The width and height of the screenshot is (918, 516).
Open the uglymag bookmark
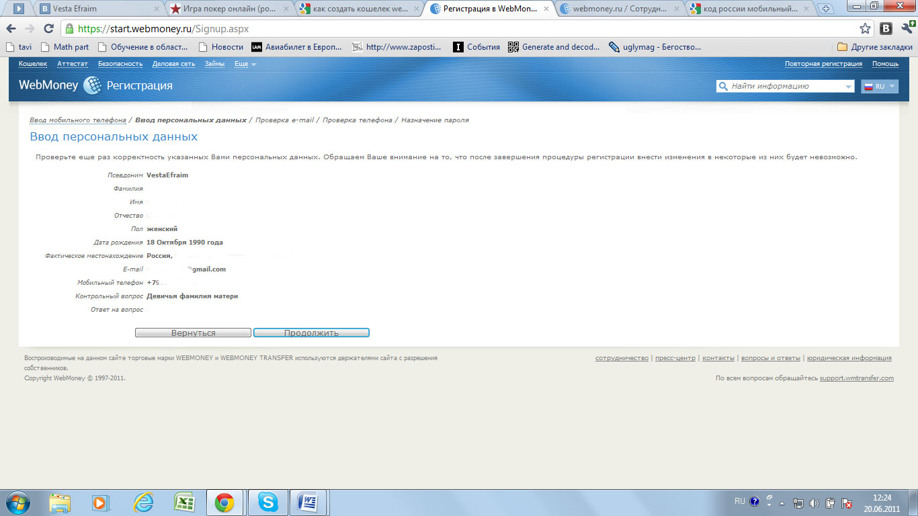[x=655, y=47]
